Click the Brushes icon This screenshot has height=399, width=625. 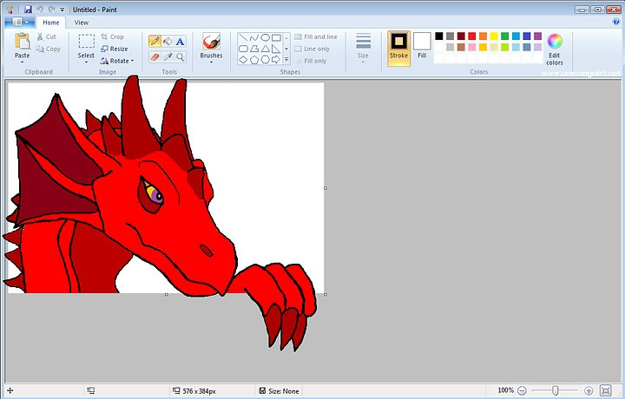click(211, 42)
